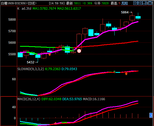Select the MACD(26,12,4) indicator label

29,99
